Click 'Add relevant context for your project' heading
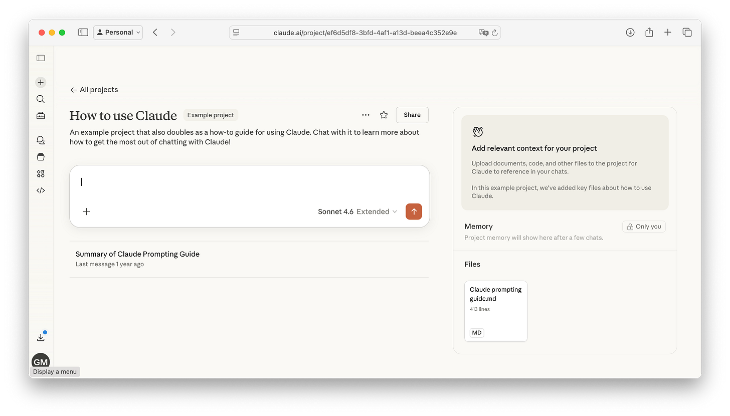730x416 pixels. 534,148
